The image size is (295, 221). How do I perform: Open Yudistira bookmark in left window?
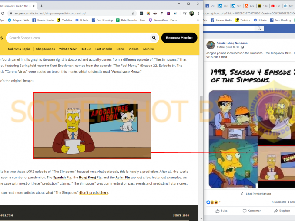point(64,20)
